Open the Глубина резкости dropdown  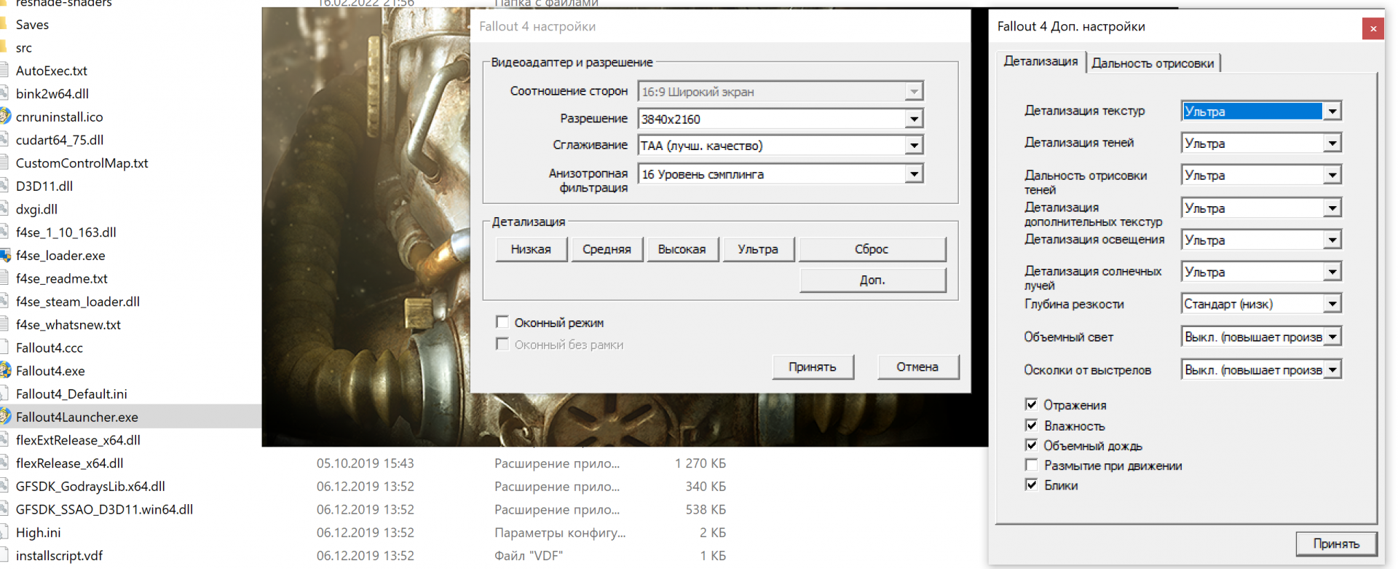pos(1332,304)
